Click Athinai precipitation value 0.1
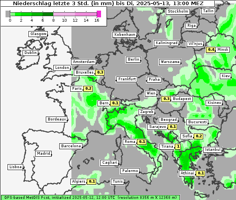Screen dimensions: 236x200 [200, 173]
